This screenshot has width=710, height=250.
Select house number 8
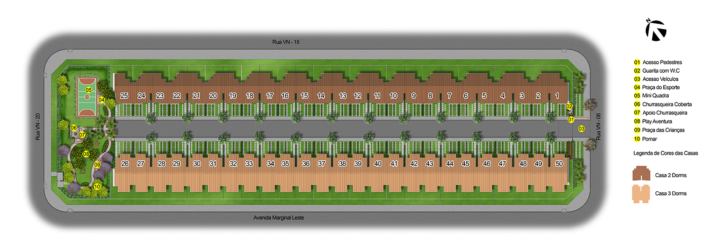pos(430,96)
